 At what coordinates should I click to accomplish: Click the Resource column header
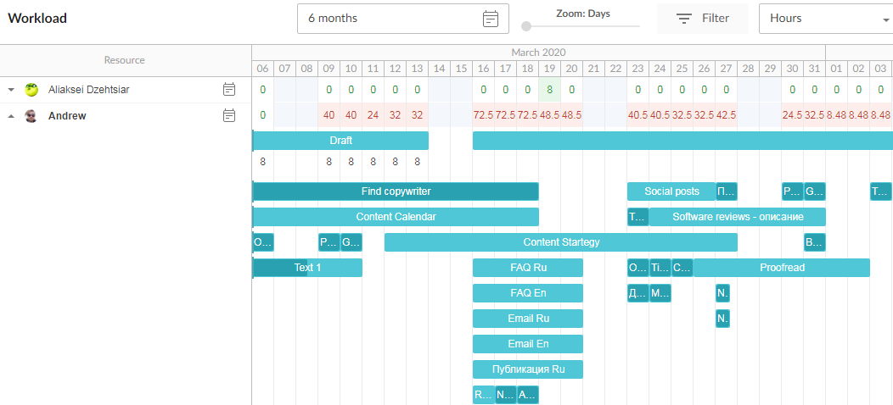(125, 60)
